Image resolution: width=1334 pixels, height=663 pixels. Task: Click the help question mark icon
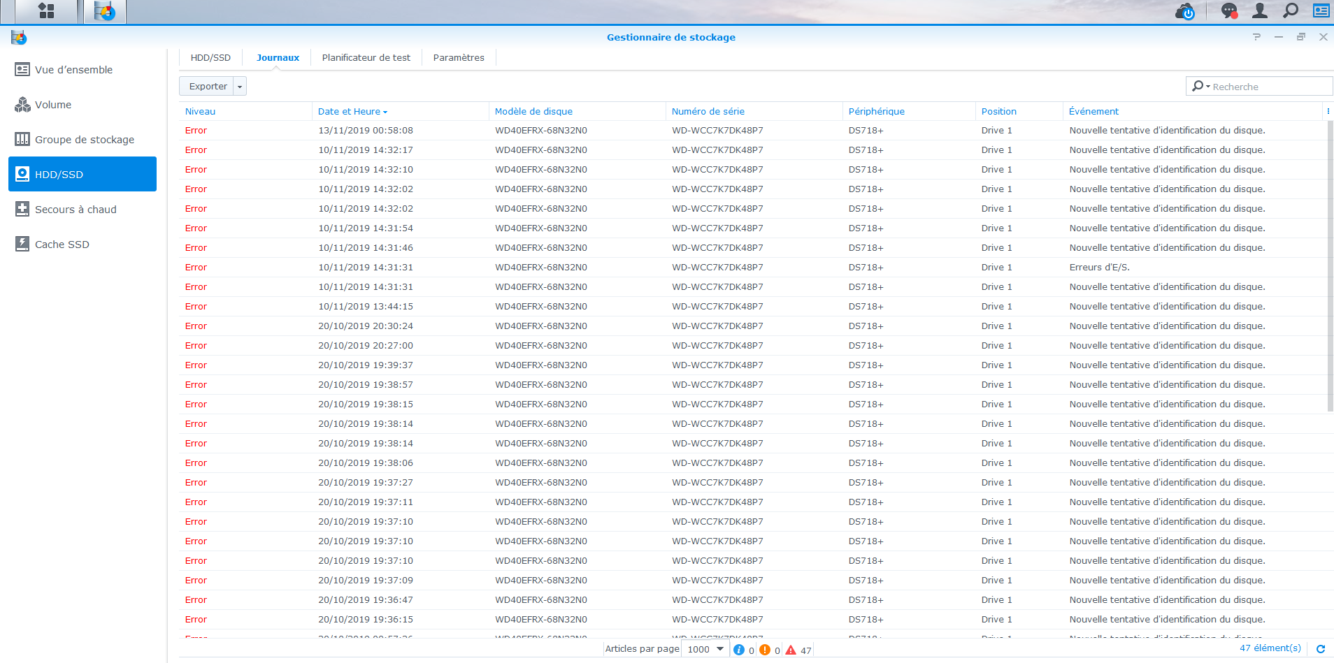1256,37
